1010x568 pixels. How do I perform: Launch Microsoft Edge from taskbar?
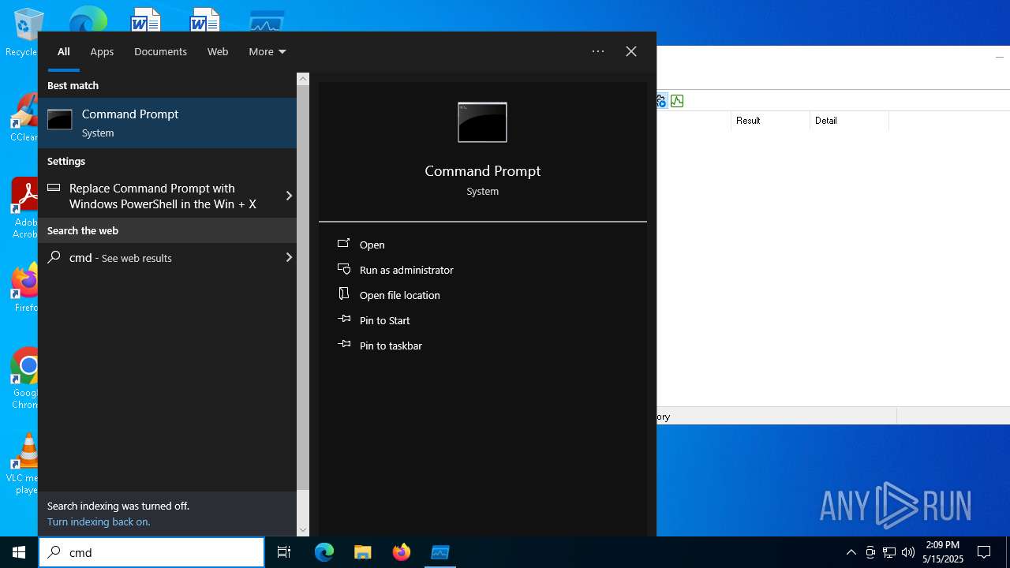pyautogui.click(x=324, y=552)
